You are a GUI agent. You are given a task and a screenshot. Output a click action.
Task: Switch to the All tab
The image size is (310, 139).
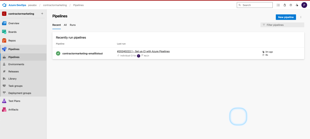point(65,25)
